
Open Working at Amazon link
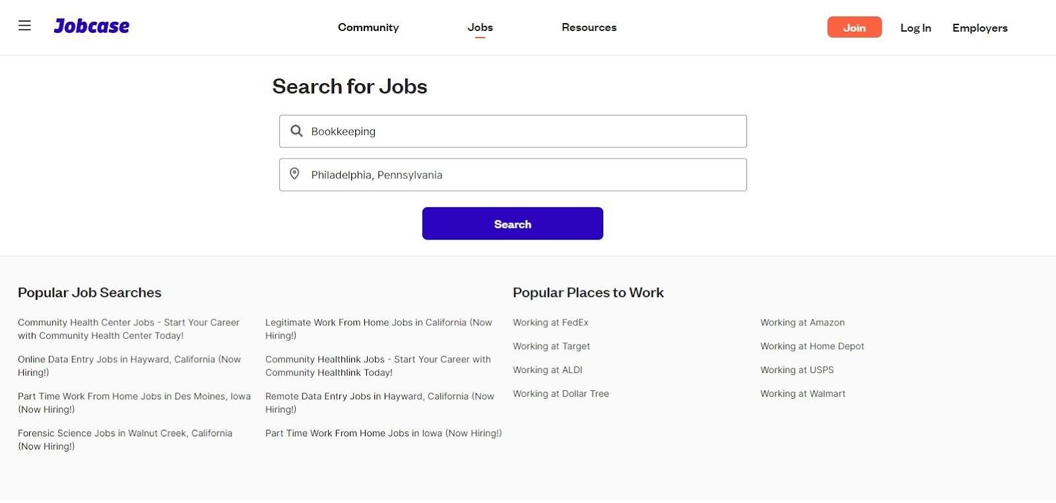(x=803, y=323)
